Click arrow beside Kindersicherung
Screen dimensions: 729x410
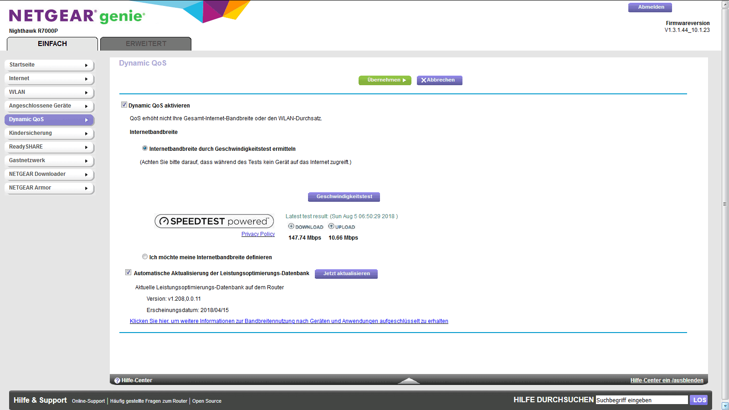(x=86, y=133)
